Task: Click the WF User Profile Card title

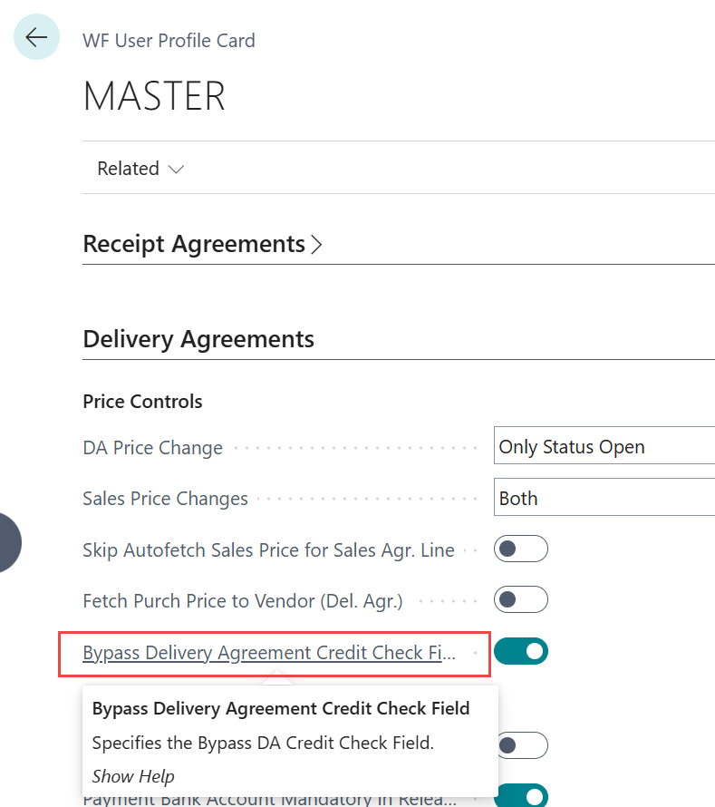Action: coord(169,41)
